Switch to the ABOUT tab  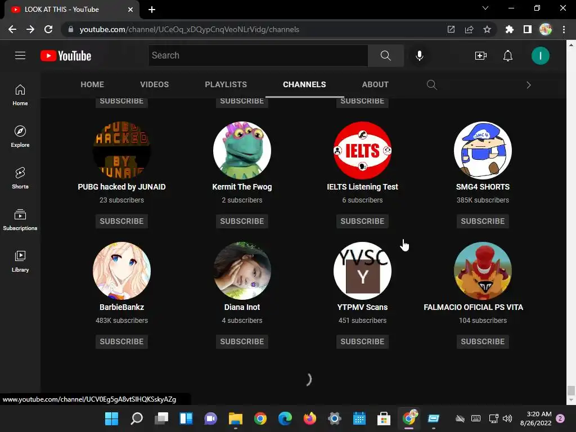pyautogui.click(x=375, y=84)
